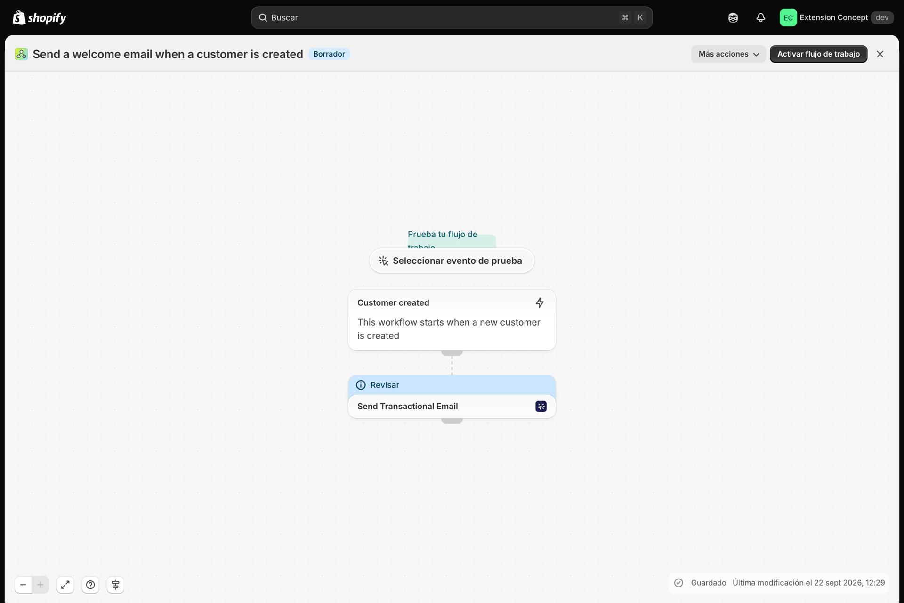904x603 pixels.
Task: Zoom in the workflow canvas
Action: tap(40, 585)
